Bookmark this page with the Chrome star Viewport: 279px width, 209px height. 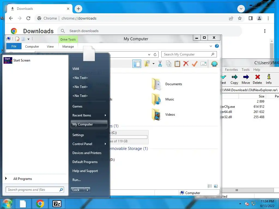tap(240, 18)
